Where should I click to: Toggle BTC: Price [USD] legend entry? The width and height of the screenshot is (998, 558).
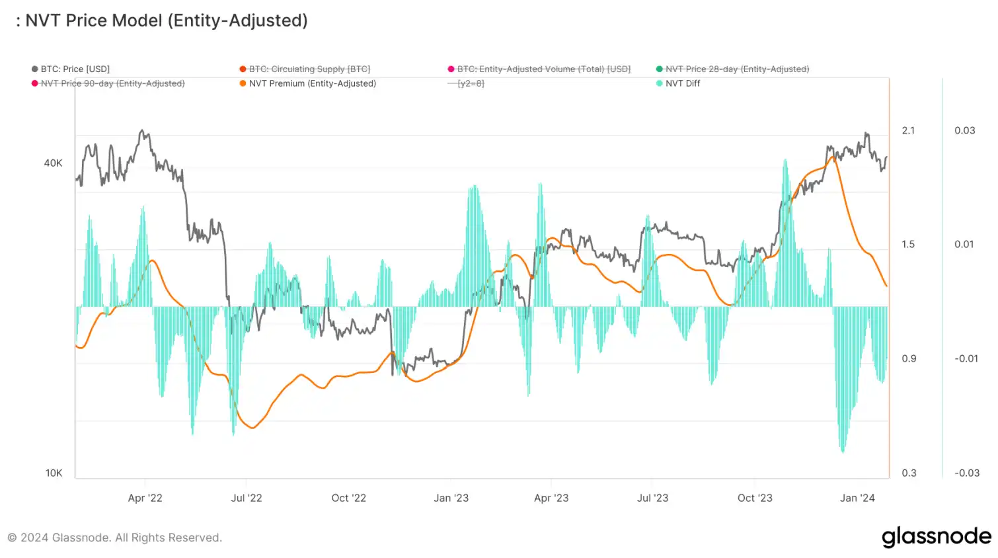pyautogui.click(x=75, y=69)
